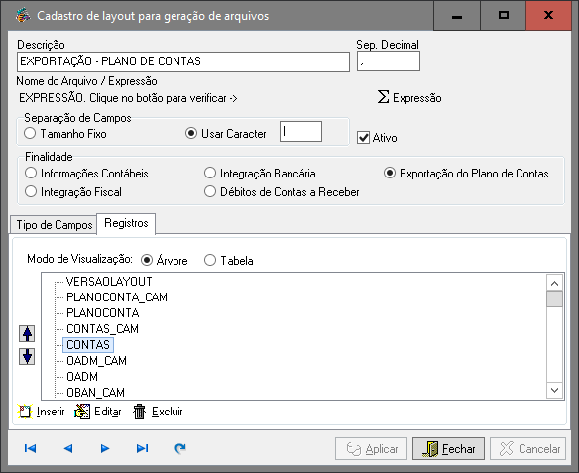Go to first record navigation arrow
Screen dimensions: 579x473
pyautogui.click(x=30, y=448)
